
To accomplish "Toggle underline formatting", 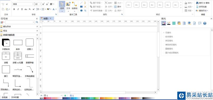I will tap(22, 9).
